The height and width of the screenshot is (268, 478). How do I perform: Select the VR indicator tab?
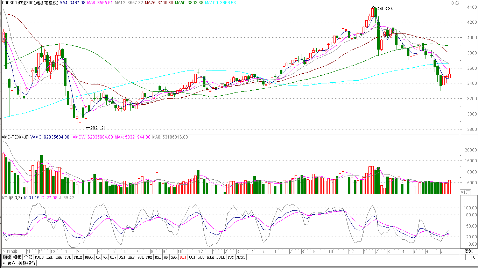105,257
